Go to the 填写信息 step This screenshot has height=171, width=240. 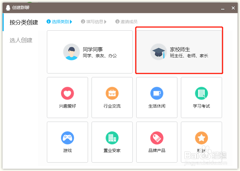(94, 22)
